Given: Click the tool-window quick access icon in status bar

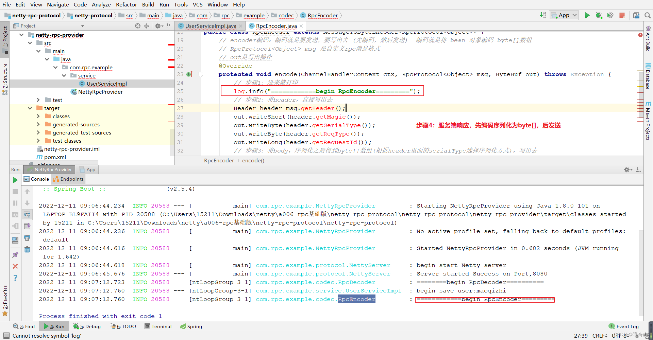Looking at the screenshot, I should coord(6,336).
